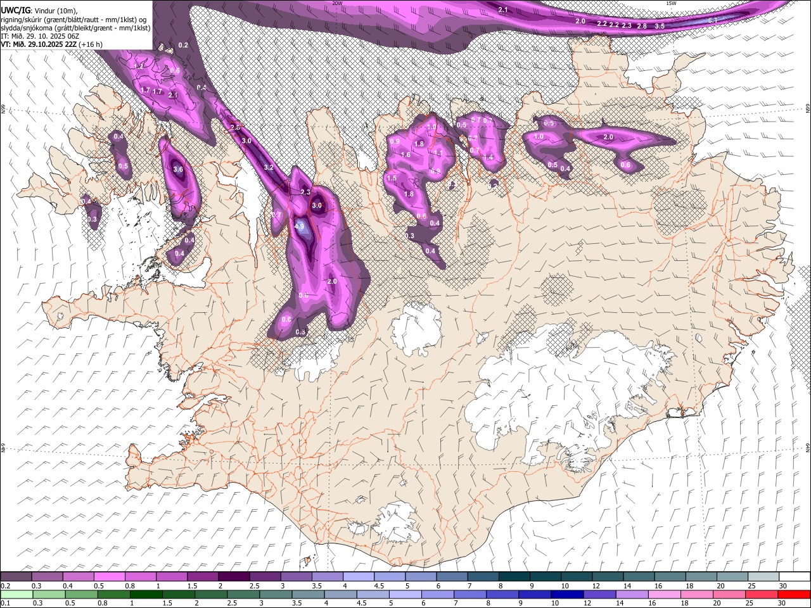
Task: Click the light lavender swatch between 4 and 4.5 on upper scale
Action: pos(357,577)
